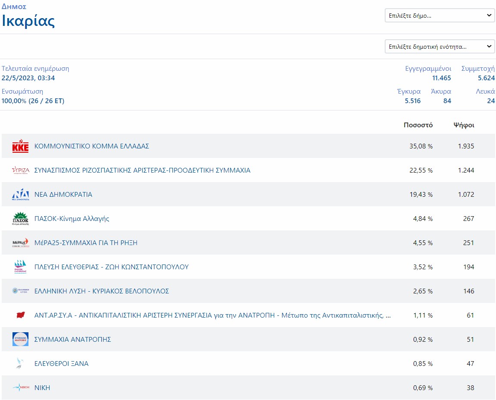Click the Elliniki Lysi party logo
This screenshot has width=496, height=400.
(x=20, y=291)
